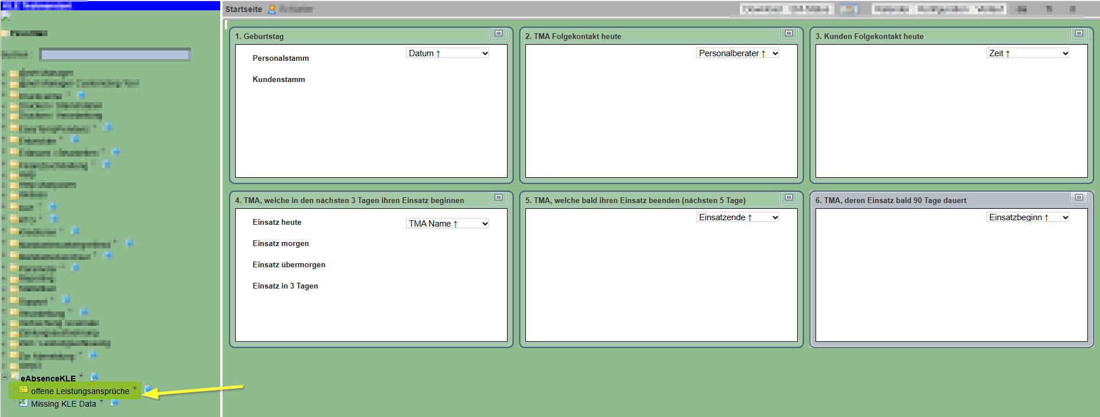Maximize panel 5 TMA Einsatz beenden
Image resolution: width=1100 pixels, height=417 pixels.
789,198
